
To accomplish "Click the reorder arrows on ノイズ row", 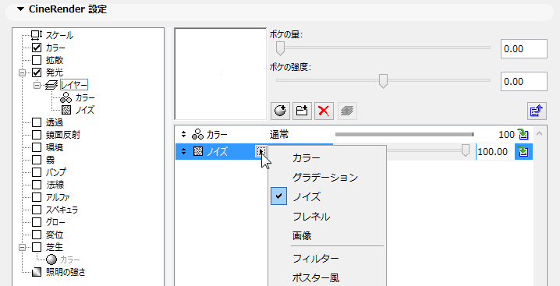I will pos(183,151).
